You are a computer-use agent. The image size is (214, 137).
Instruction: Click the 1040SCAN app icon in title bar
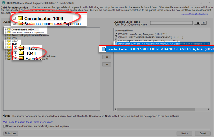point(3,3)
